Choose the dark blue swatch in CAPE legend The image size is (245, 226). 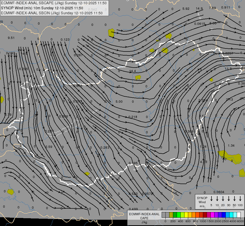[x=223, y=215]
